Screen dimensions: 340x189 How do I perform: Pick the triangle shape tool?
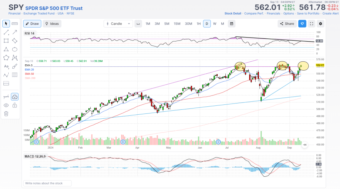point(6,49)
